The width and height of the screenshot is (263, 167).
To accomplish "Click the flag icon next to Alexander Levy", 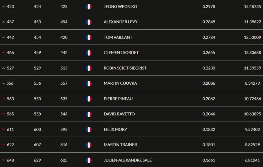I will tap(89, 22).
